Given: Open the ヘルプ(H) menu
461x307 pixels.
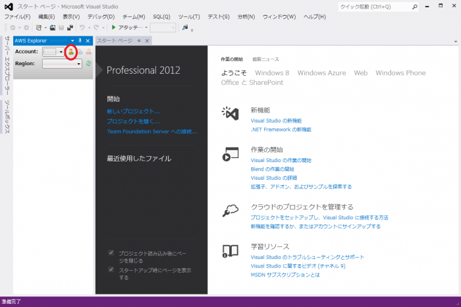Looking at the screenshot, I should click(315, 16).
